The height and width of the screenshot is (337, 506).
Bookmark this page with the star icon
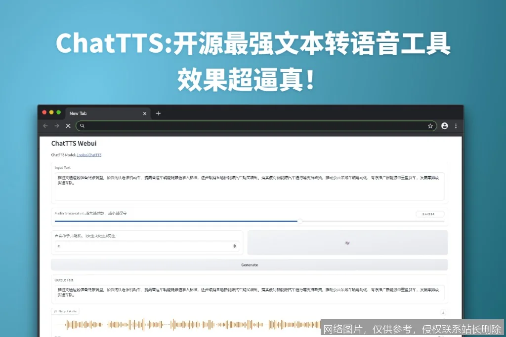pyautogui.click(x=430, y=126)
